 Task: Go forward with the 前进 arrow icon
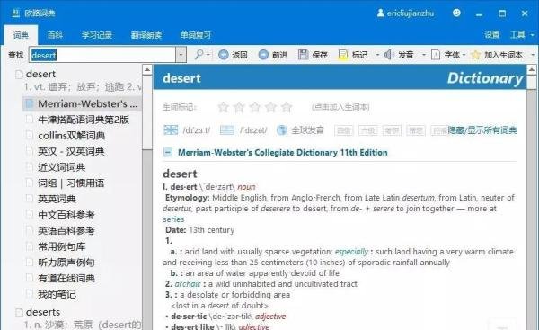(x=263, y=55)
